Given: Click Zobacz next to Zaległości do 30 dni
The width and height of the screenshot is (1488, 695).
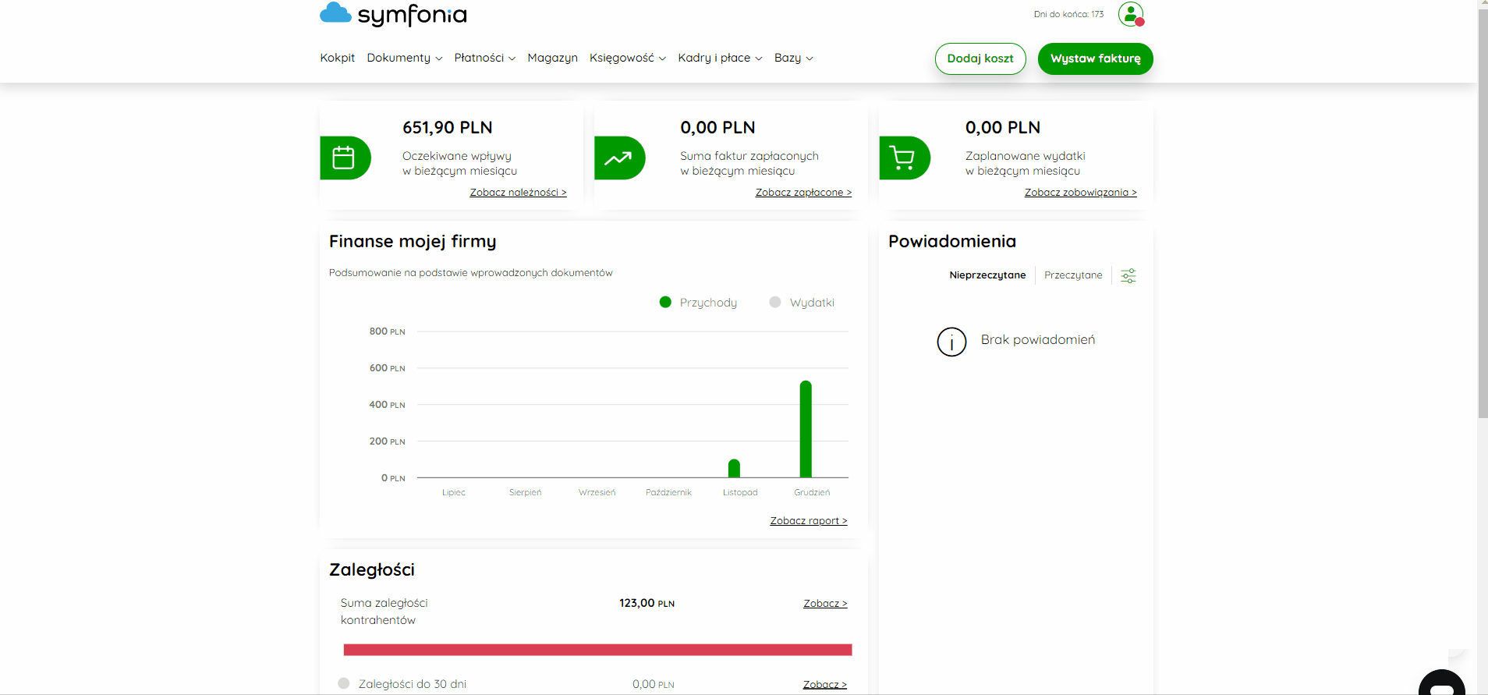Looking at the screenshot, I should [825, 685].
